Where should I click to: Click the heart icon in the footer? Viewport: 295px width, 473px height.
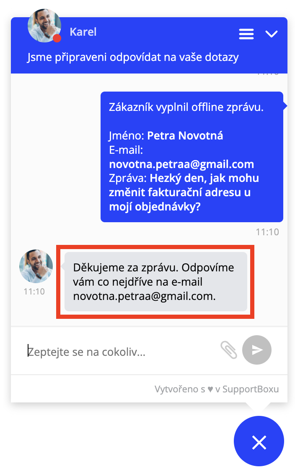(210, 389)
